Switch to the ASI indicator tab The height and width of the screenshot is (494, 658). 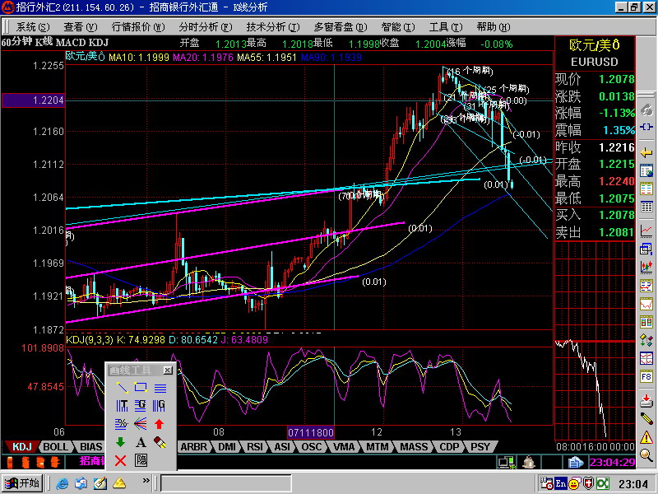(282, 446)
